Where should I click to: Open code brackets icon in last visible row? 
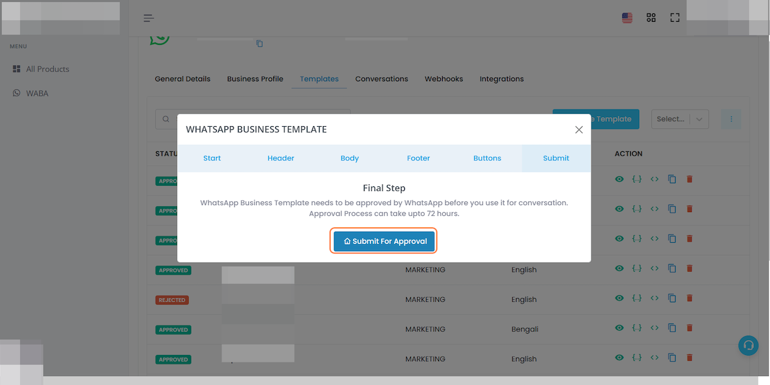(x=654, y=357)
